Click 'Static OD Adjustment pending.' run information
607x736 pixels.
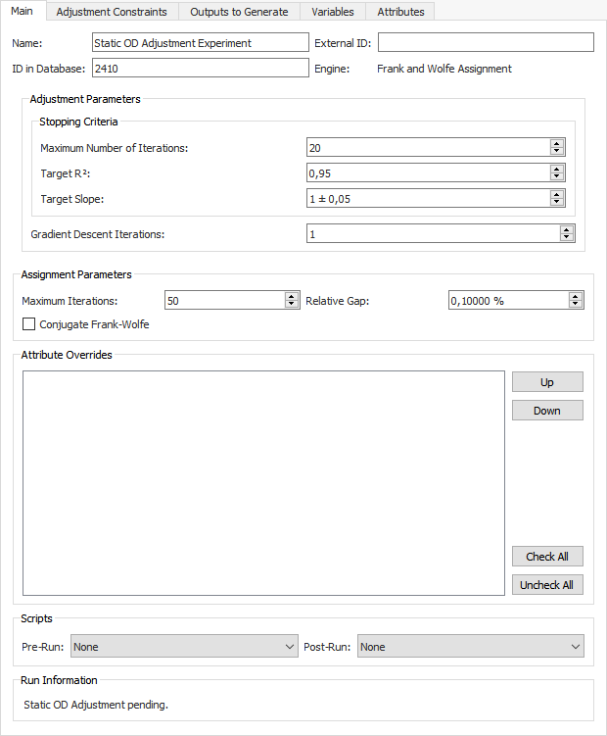point(96,705)
